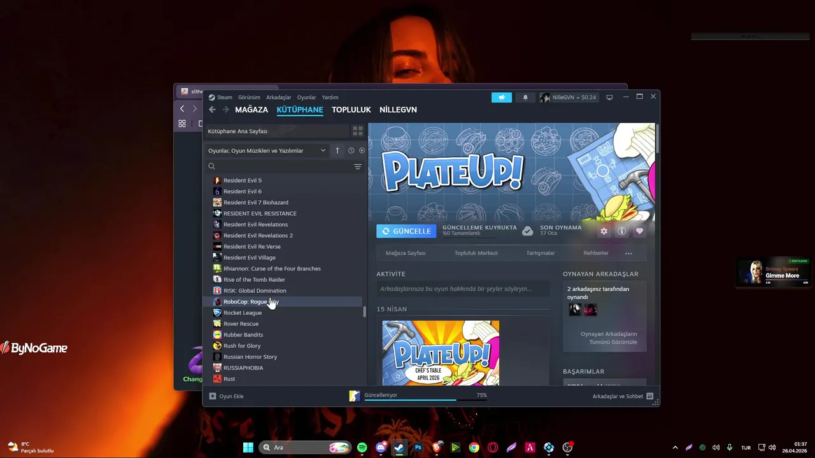
Task: Sort library list with the up arrow icon
Action: (x=337, y=151)
